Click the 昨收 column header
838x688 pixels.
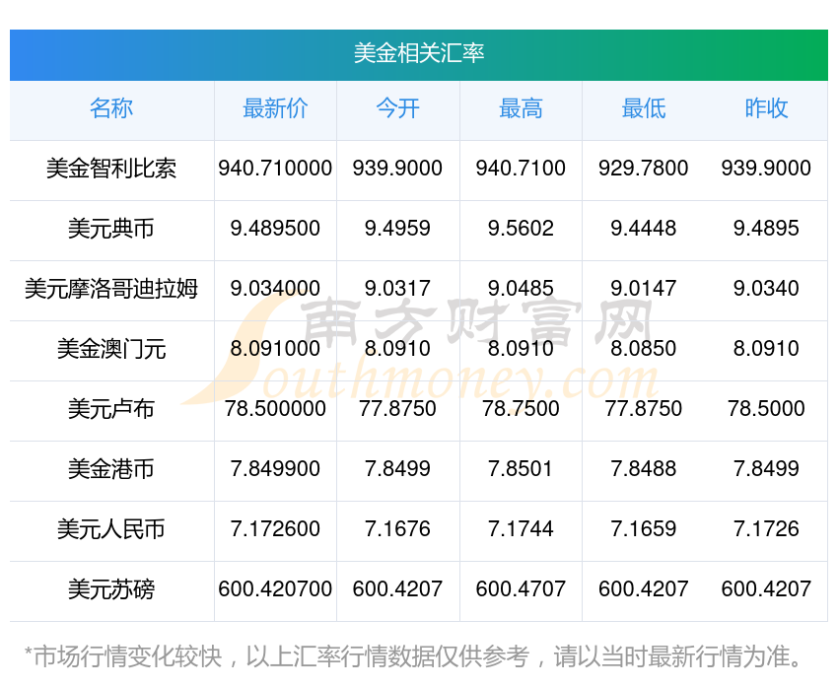click(x=766, y=108)
